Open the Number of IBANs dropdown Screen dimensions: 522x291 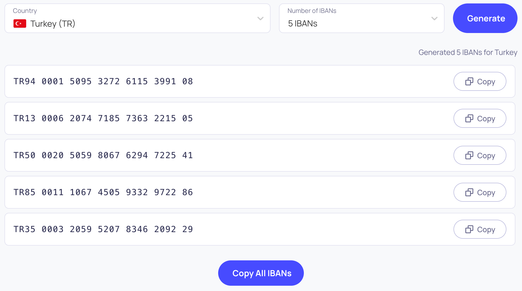pos(361,18)
